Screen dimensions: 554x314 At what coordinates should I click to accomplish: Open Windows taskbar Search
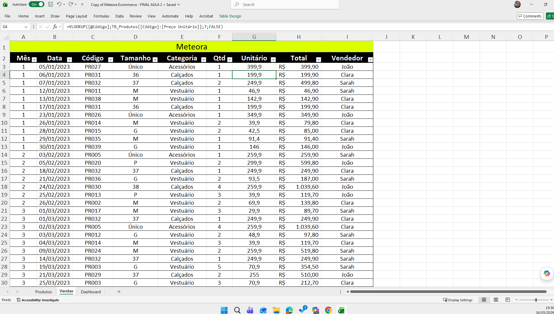[237, 310]
